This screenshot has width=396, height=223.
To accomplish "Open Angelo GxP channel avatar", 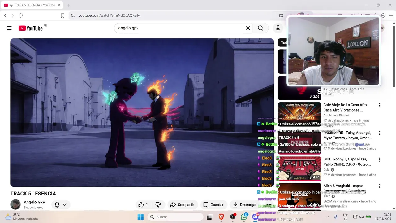I will tap(15, 204).
